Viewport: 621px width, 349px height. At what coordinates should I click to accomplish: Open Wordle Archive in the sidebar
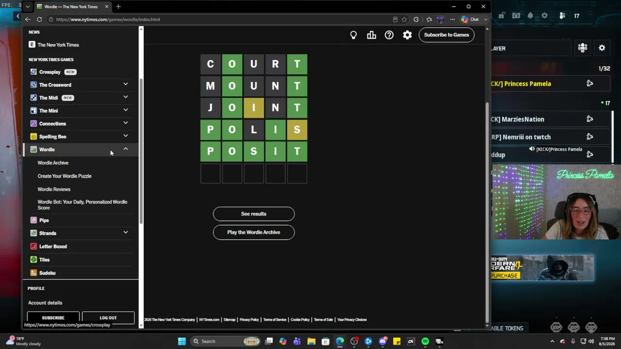(x=53, y=163)
